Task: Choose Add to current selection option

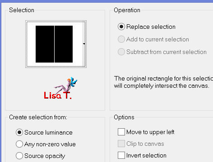Action: [x=121, y=39]
